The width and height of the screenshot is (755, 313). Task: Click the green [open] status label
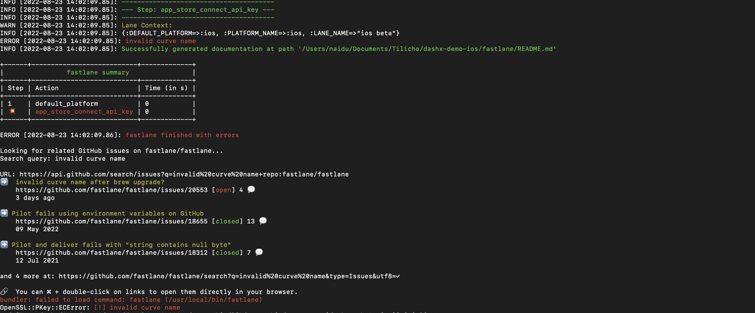[x=224, y=190]
